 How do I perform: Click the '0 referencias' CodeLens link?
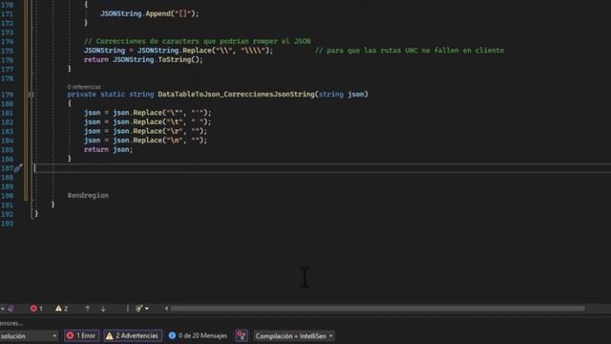(84, 87)
